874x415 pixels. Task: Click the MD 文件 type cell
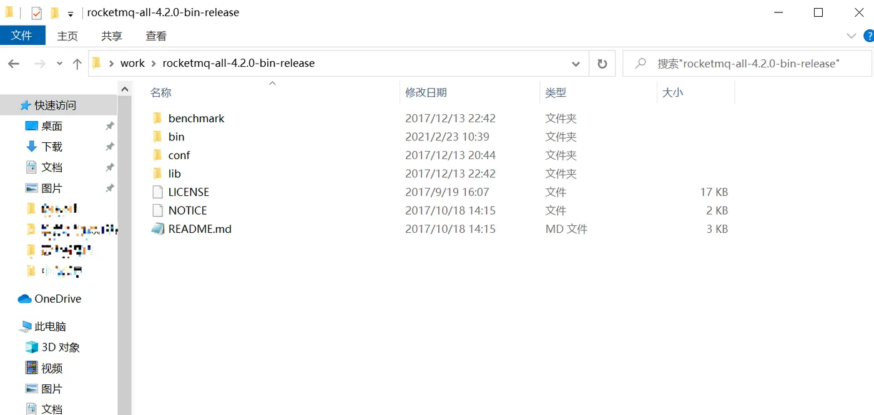click(566, 229)
